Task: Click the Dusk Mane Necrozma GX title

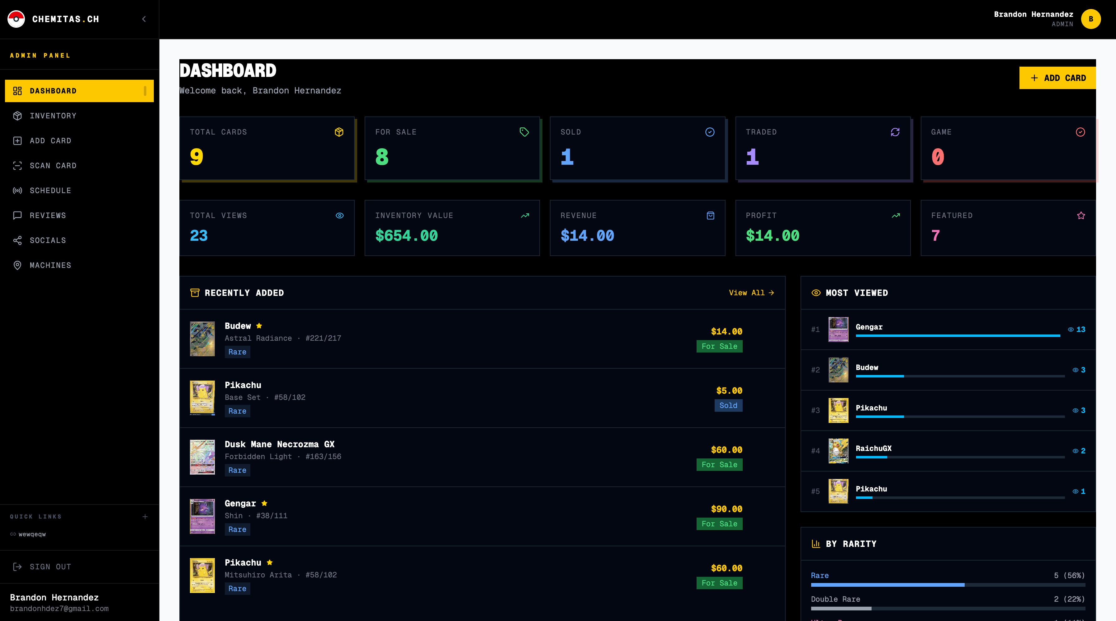Action: 279,444
